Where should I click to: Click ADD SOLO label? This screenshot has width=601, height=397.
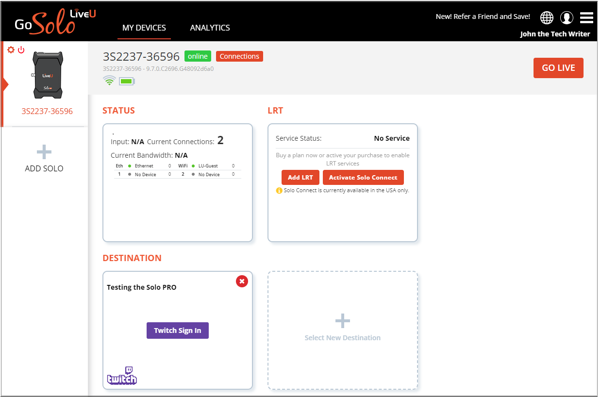pyautogui.click(x=44, y=168)
